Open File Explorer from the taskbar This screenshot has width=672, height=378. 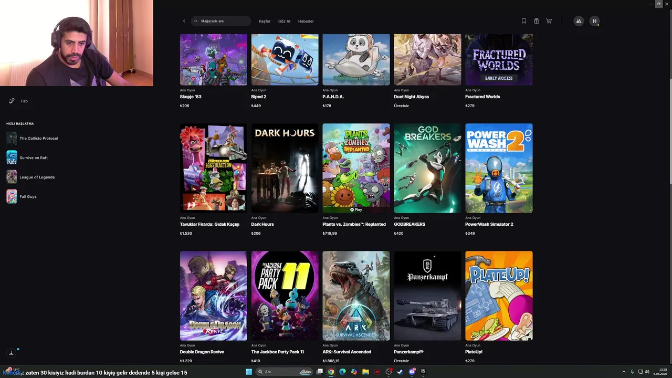click(x=365, y=372)
